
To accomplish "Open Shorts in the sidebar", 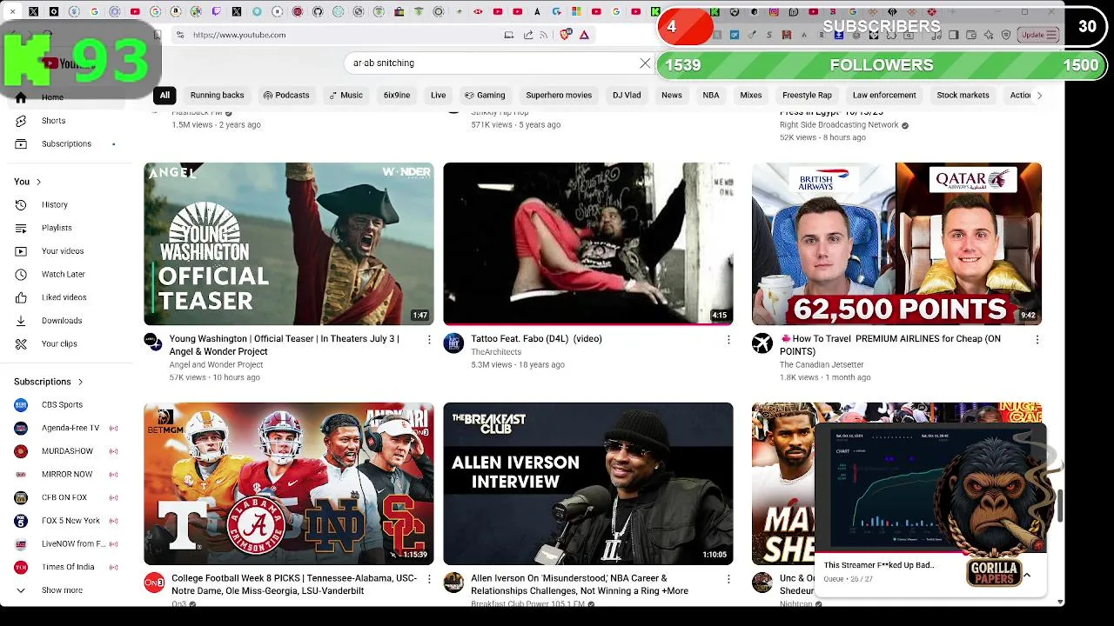I will click(x=66, y=121).
